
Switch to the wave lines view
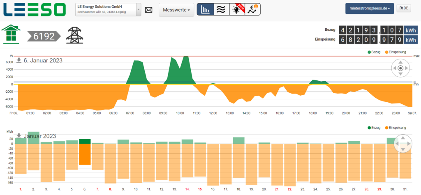(x=221, y=9)
